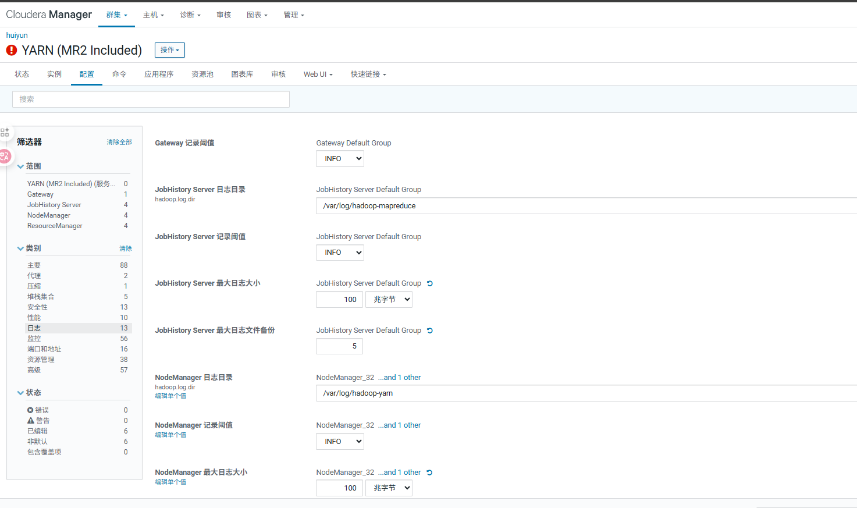Switch to the 命令 tab

[x=119, y=74]
